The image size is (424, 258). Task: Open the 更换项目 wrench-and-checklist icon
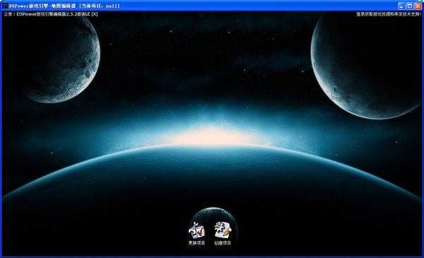(x=196, y=230)
